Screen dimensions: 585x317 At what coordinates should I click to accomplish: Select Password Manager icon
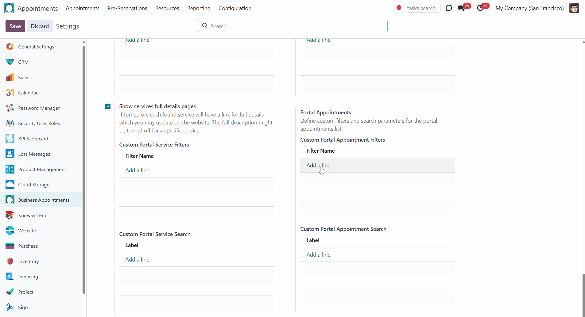pos(10,108)
